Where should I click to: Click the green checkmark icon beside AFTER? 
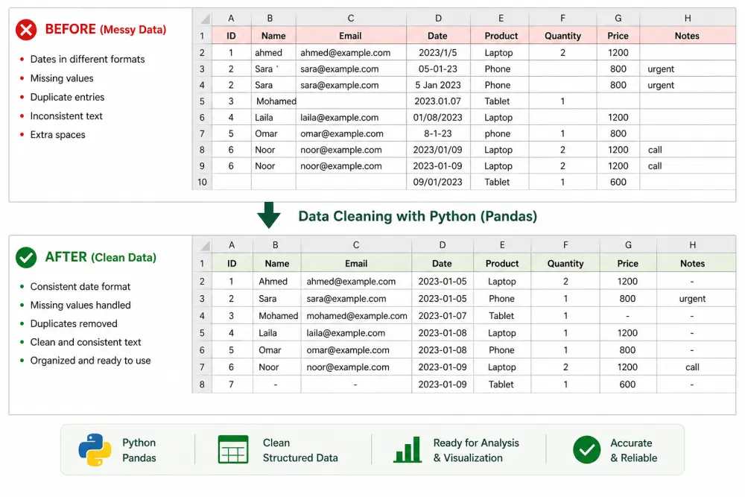[x=26, y=258]
